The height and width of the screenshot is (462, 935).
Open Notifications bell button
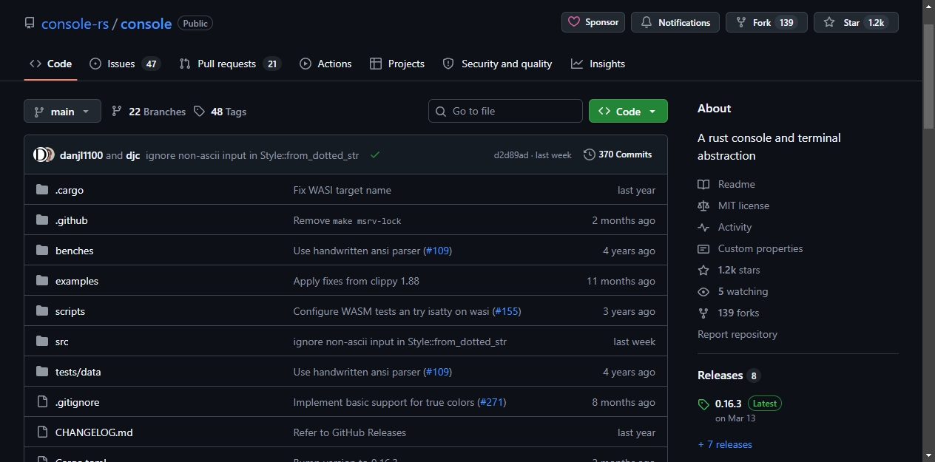676,22
